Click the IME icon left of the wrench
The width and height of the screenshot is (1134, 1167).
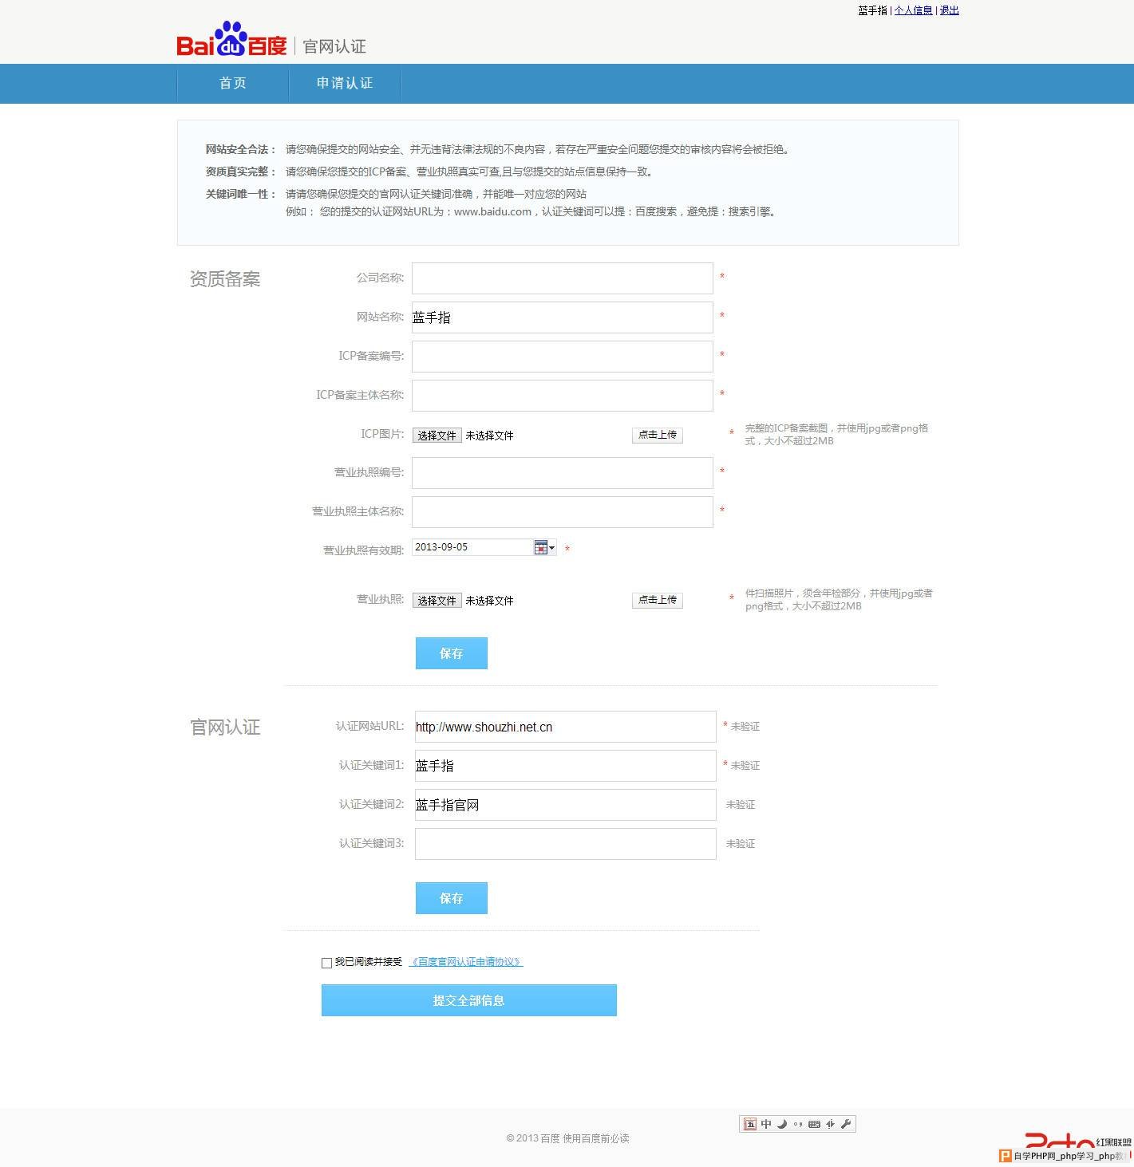point(830,1124)
